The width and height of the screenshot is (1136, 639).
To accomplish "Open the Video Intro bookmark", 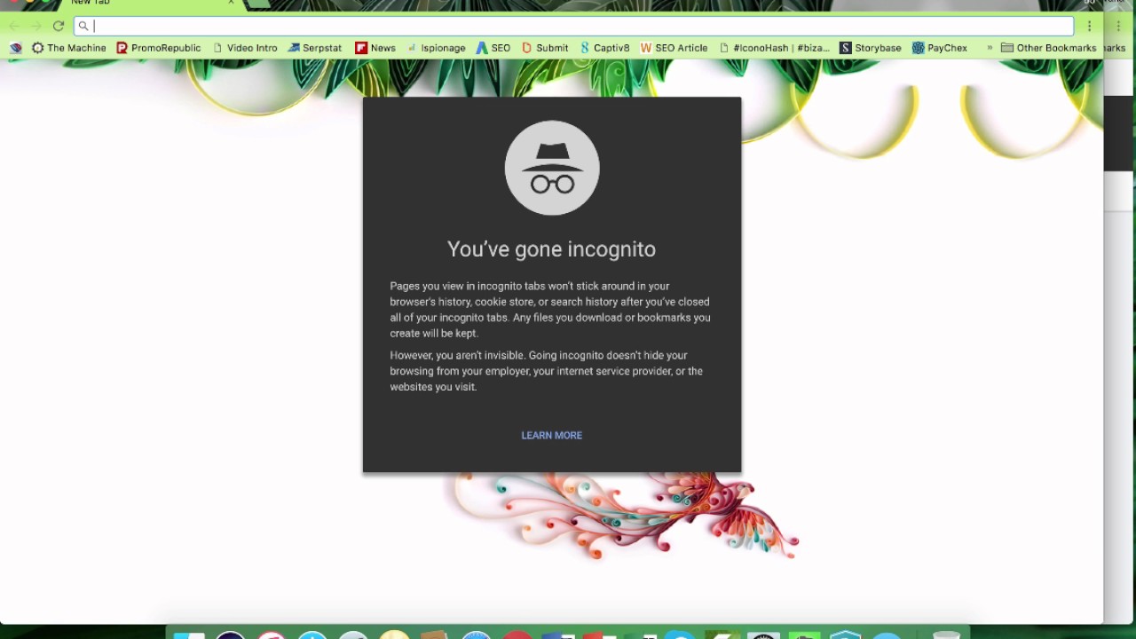I will click(x=245, y=48).
